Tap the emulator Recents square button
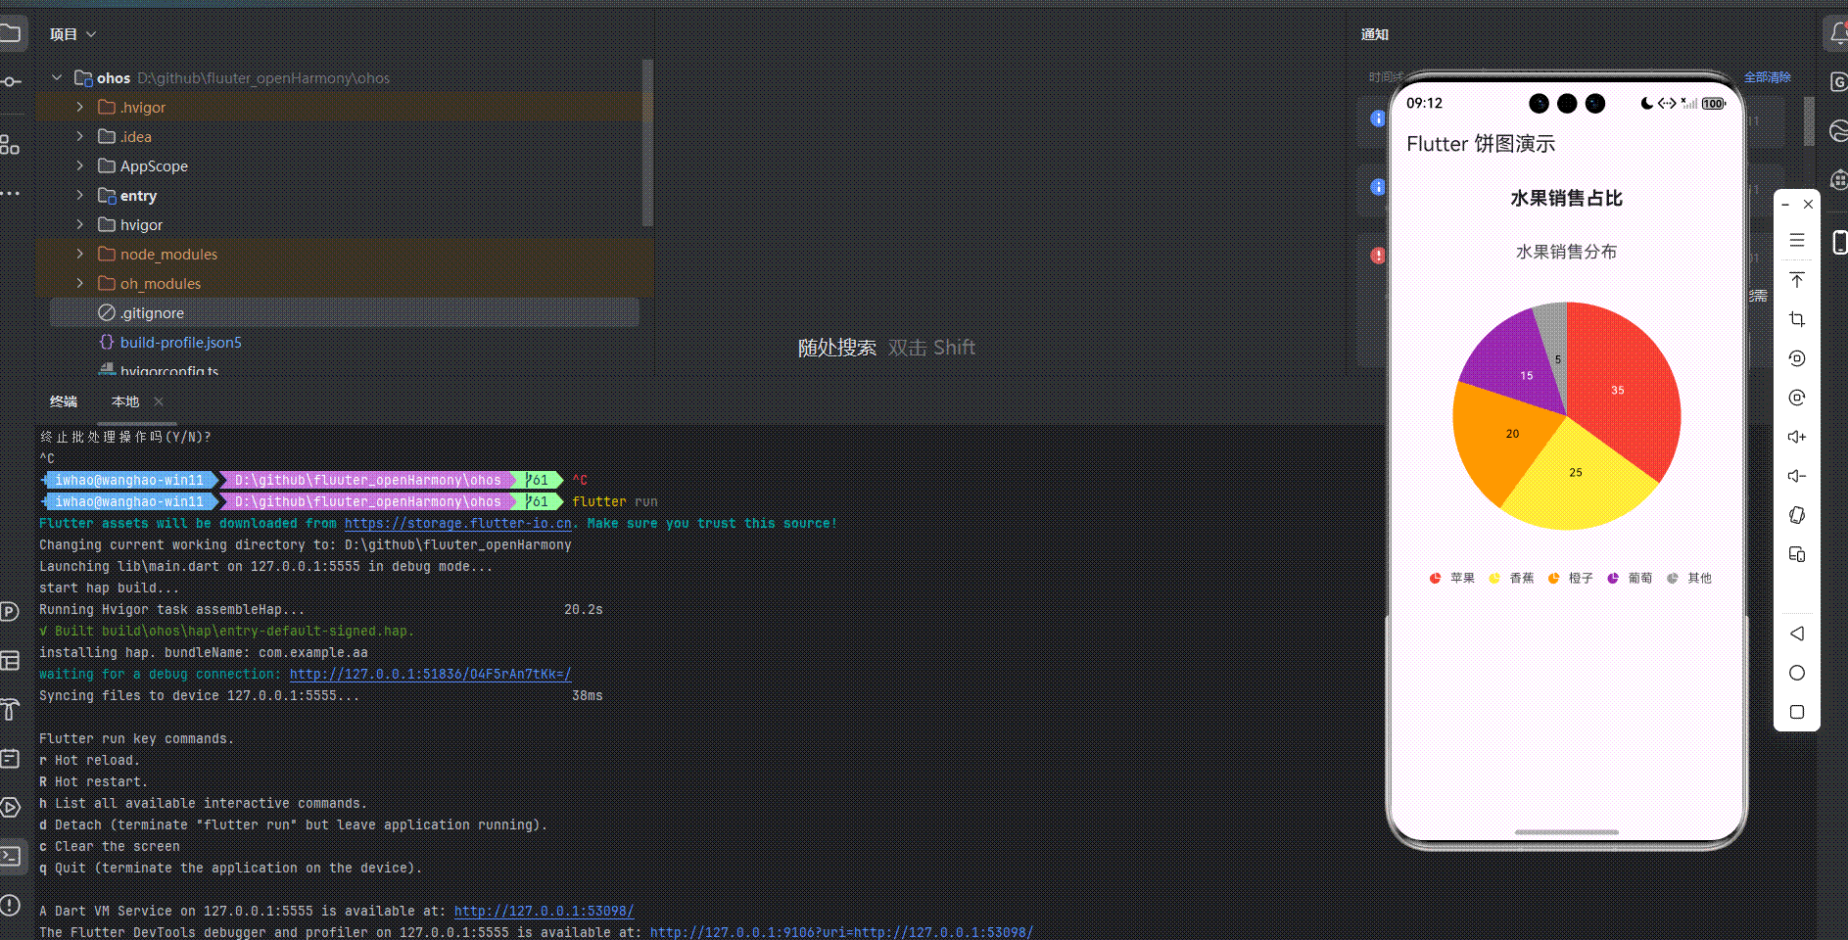Screen dimensions: 1848x940 point(1797,712)
